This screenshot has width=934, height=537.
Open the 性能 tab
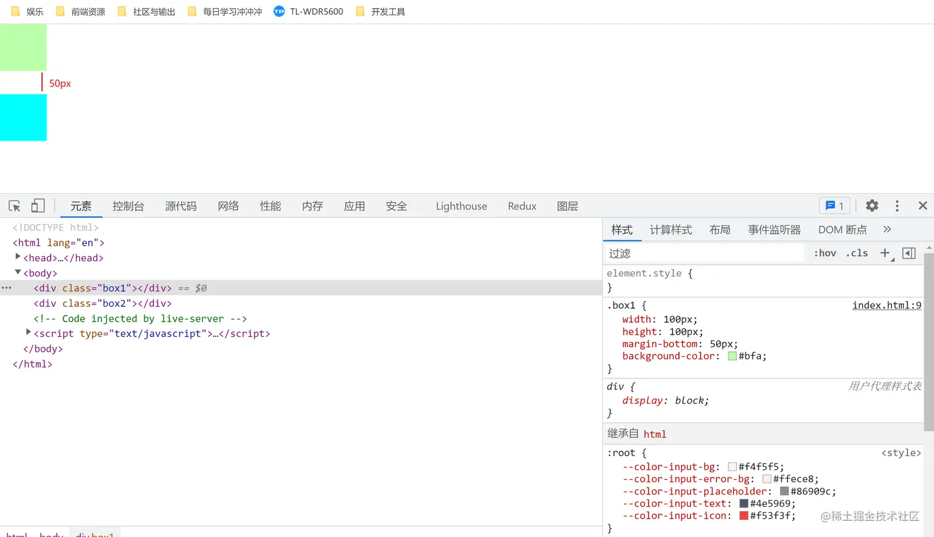click(271, 206)
